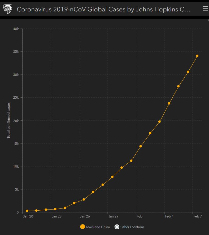Select the first data point at Jan 20
This screenshot has width=209, height=235.
click(x=27, y=211)
